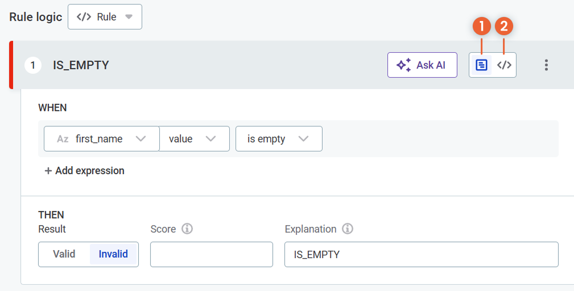Image resolution: width=574 pixels, height=291 pixels.
Task: Open the three-dot rule options menu
Action: pos(546,65)
